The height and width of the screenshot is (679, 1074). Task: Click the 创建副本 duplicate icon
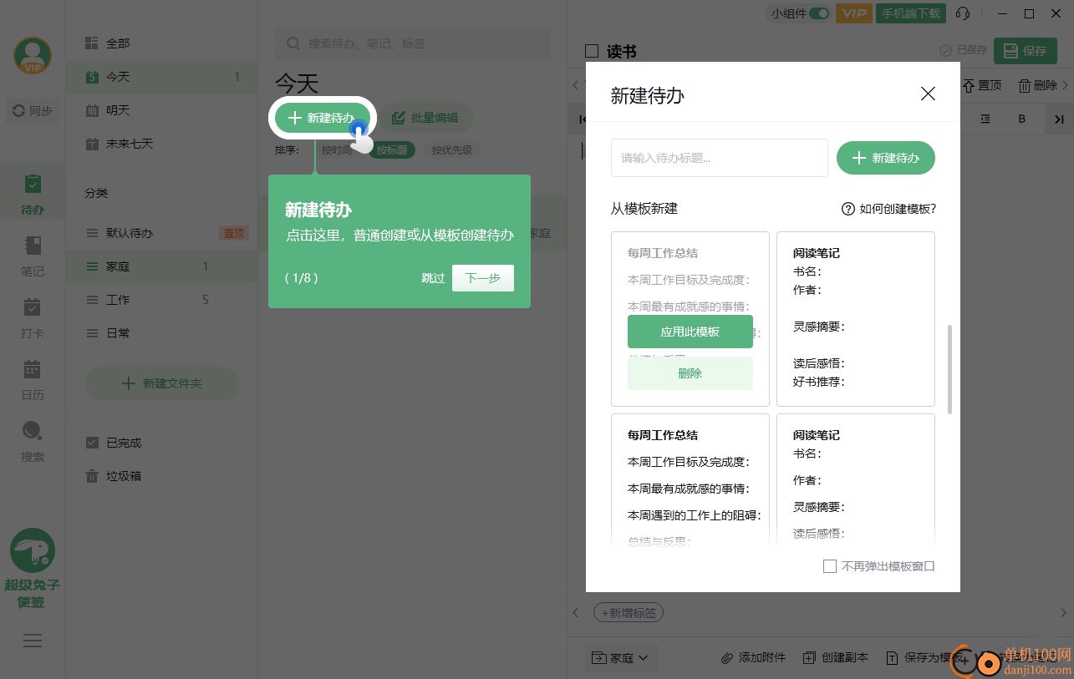click(x=809, y=658)
